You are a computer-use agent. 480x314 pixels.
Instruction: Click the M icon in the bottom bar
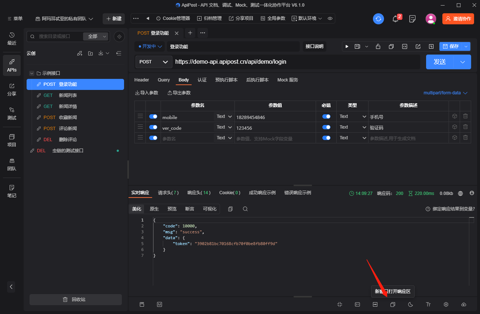[159, 305]
